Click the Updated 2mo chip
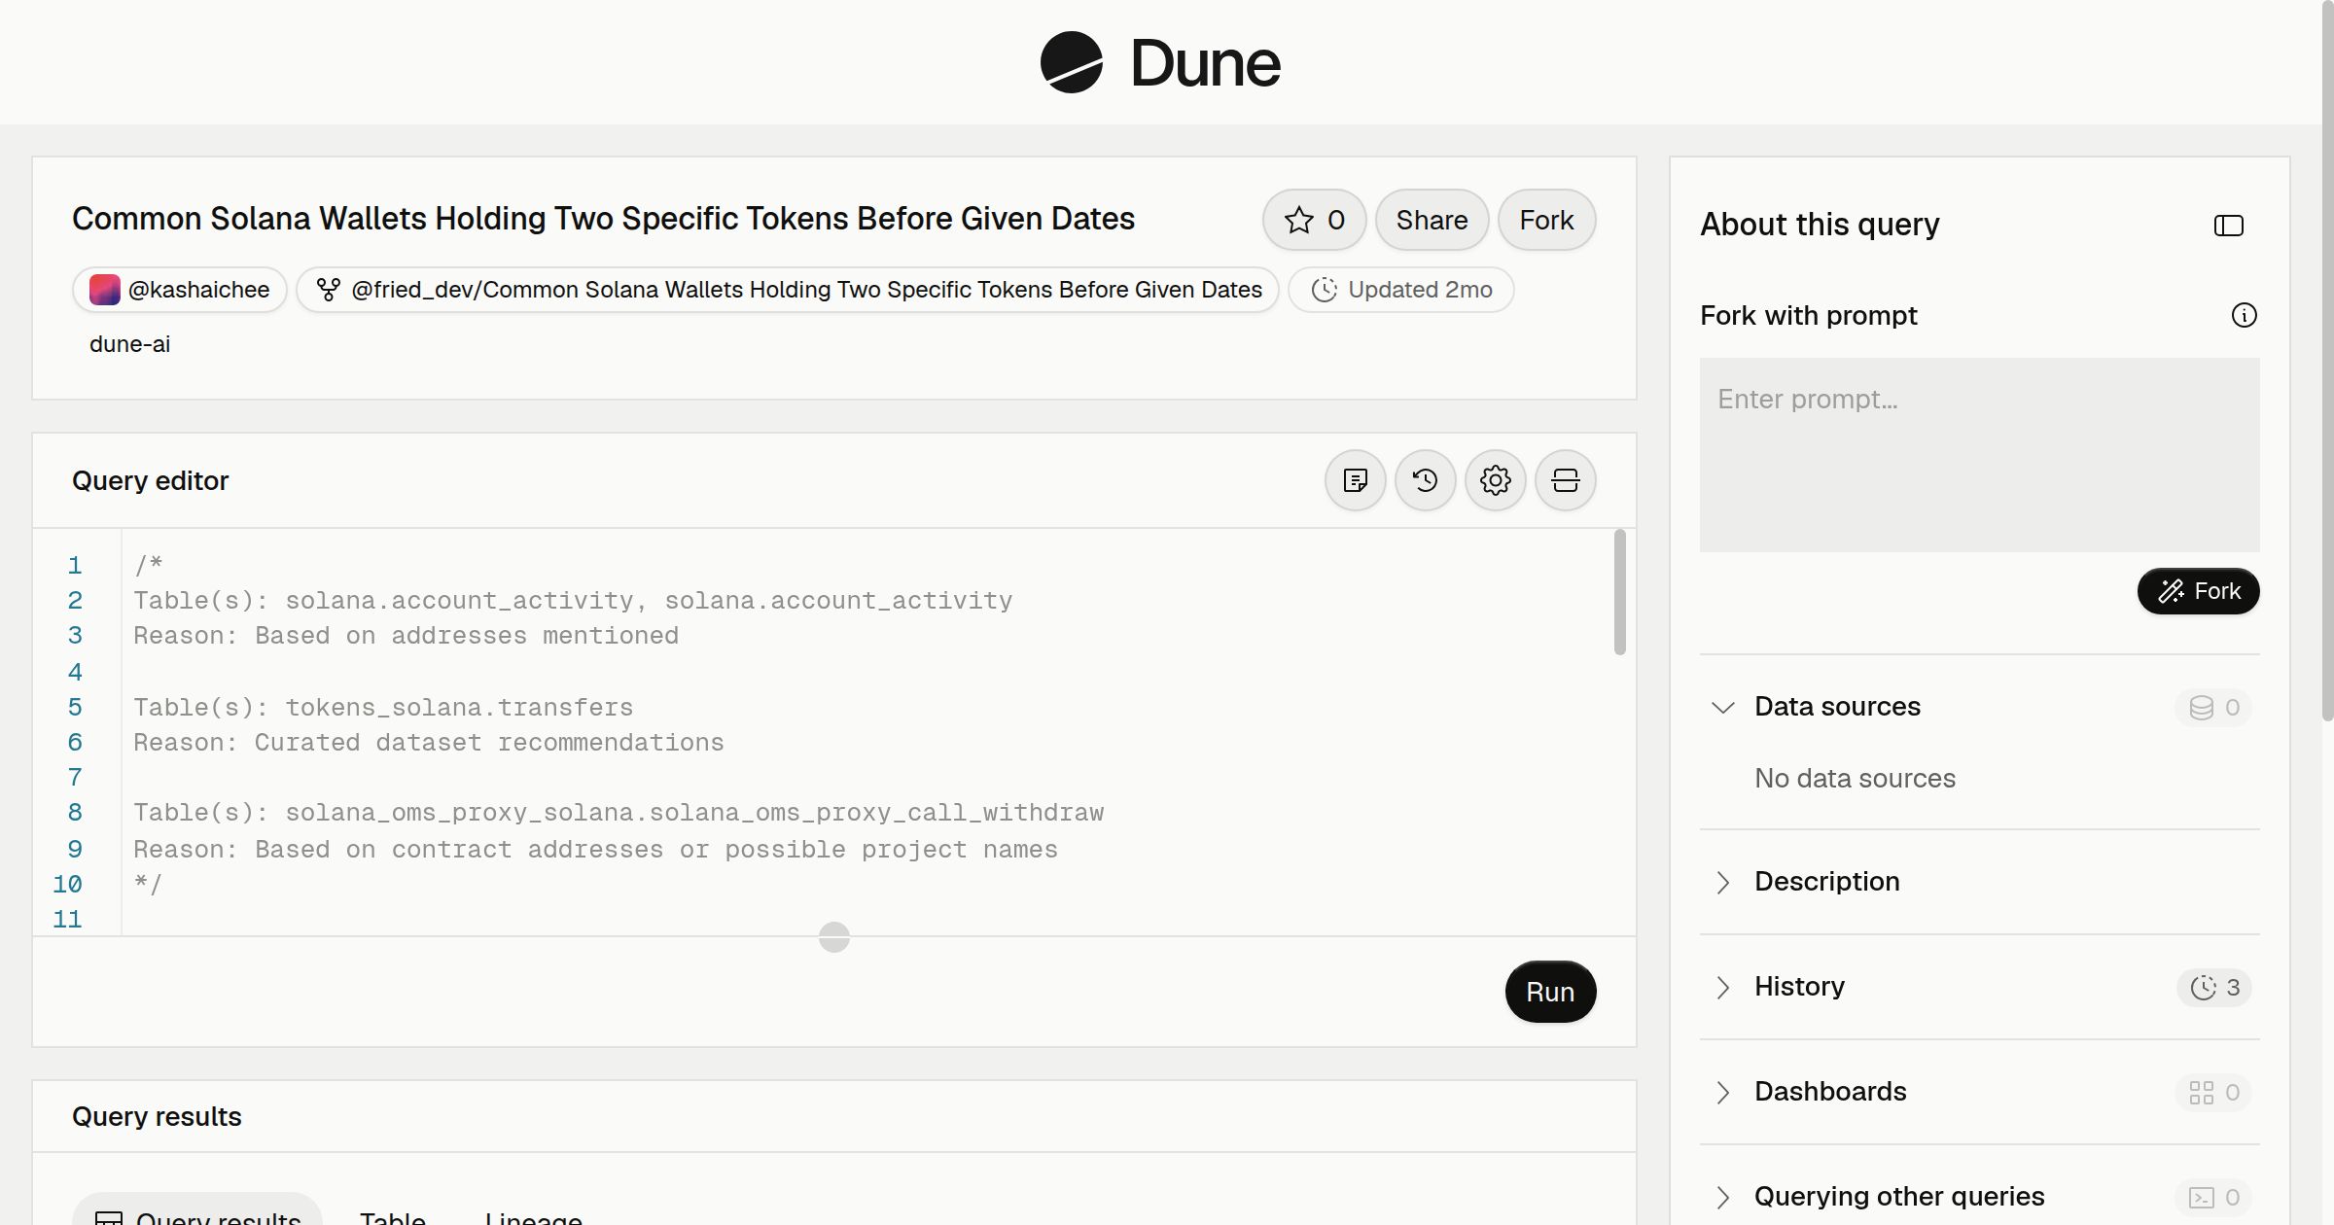The height and width of the screenshot is (1225, 2334). click(x=1400, y=290)
